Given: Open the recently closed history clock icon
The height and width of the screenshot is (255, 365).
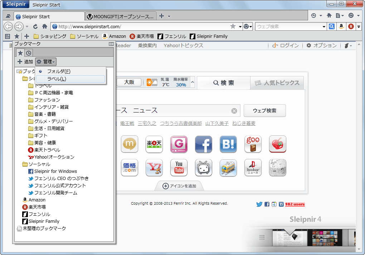Looking at the screenshot, I should (313, 16).
